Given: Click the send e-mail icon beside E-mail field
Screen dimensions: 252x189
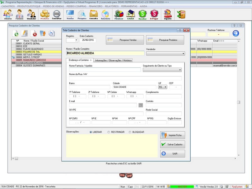Looking at the screenshot, I should click(140, 105).
